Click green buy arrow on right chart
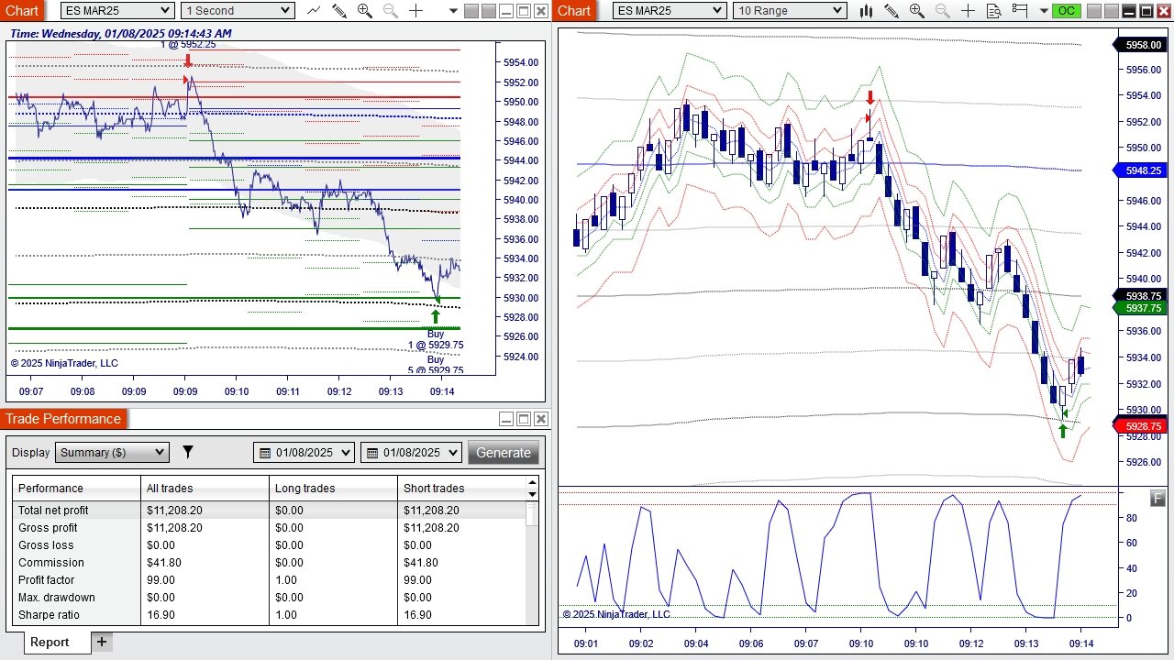Viewport: 1174px width, 660px height. click(1062, 430)
